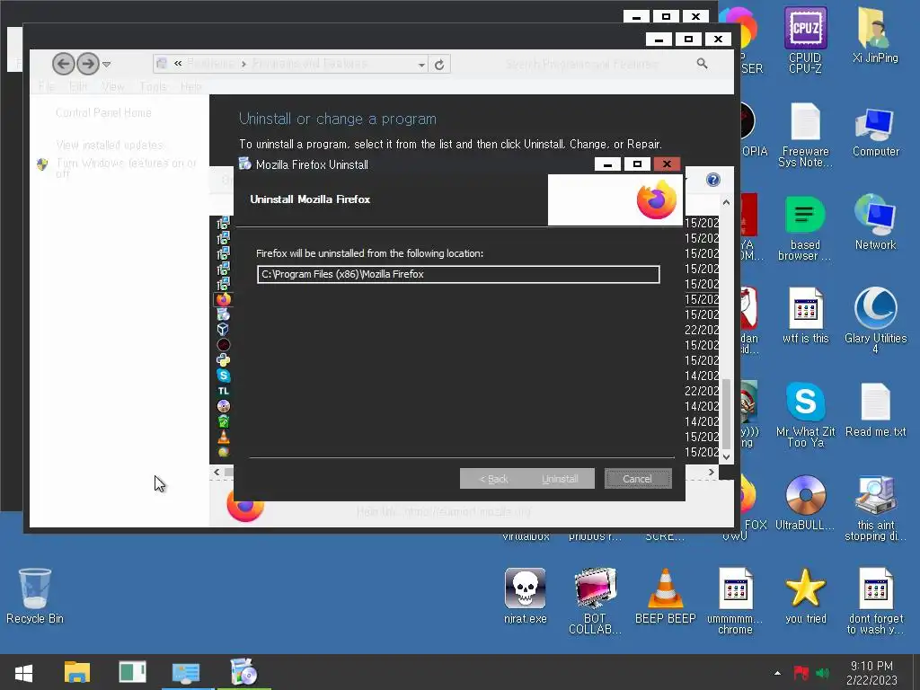Open the File menu in Control Panel
Screen dimensions: 920x690
point(47,87)
